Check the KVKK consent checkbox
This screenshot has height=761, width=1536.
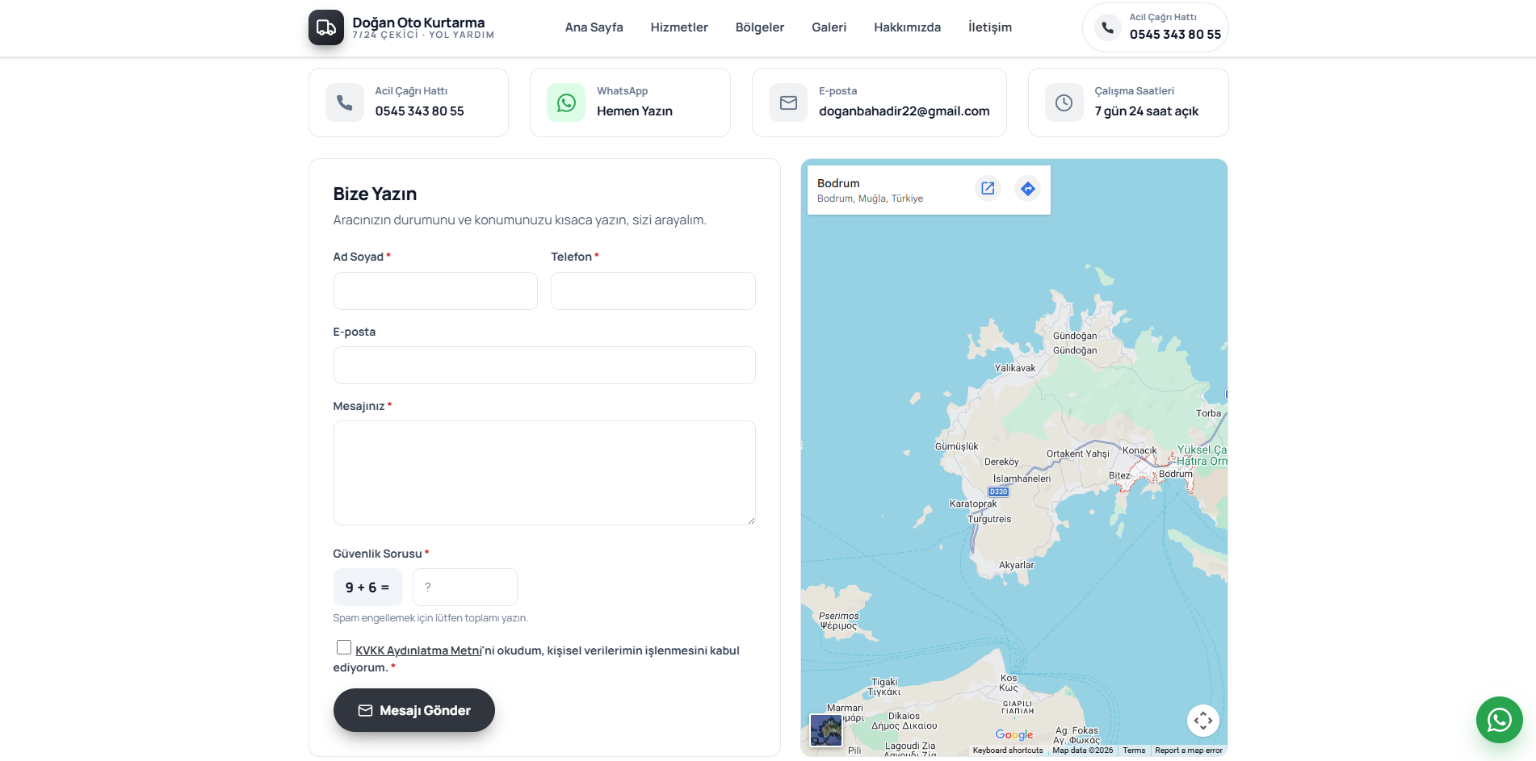click(x=344, y=647)
